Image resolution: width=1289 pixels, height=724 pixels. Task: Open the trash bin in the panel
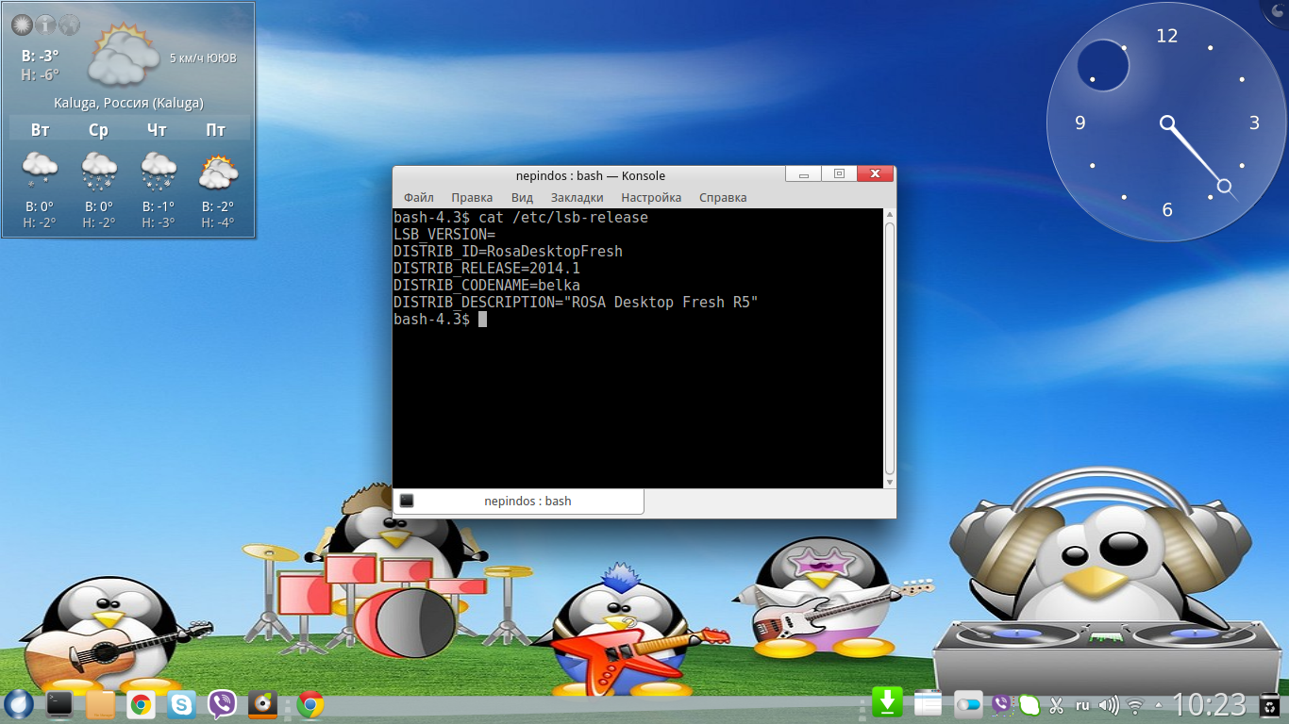click(x=1270, y=704)
